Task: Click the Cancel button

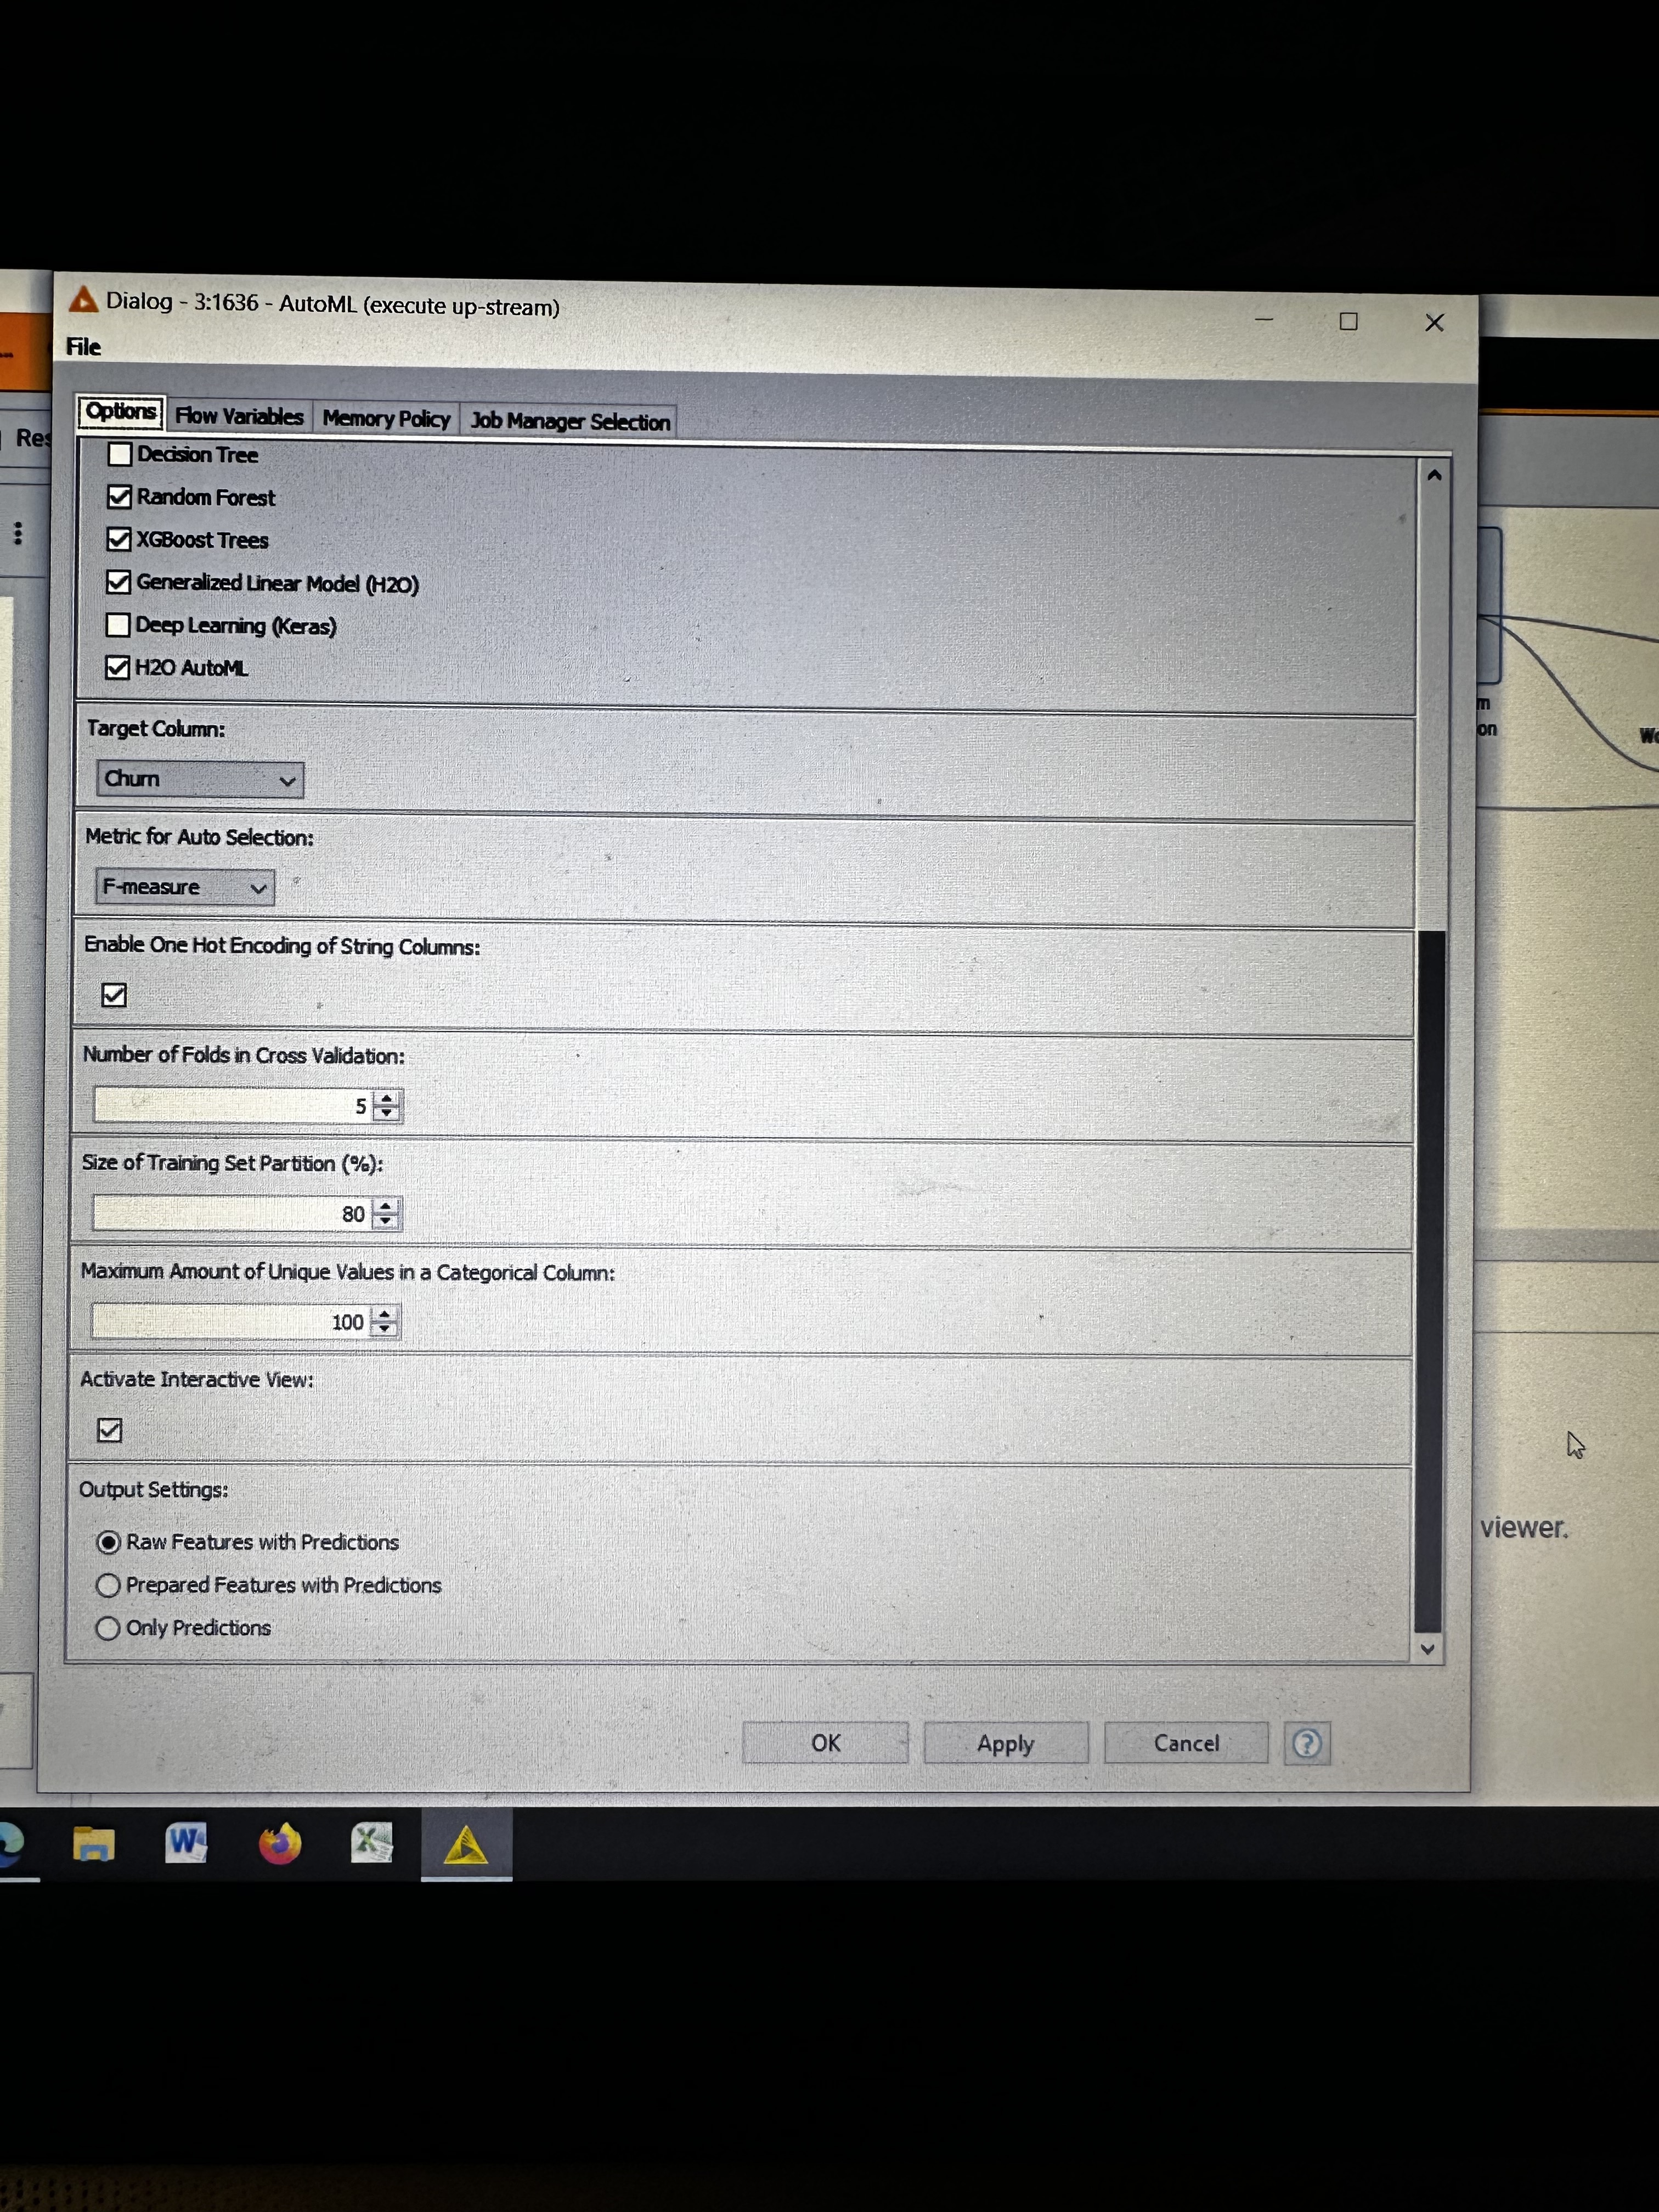Action: 1186,1743
